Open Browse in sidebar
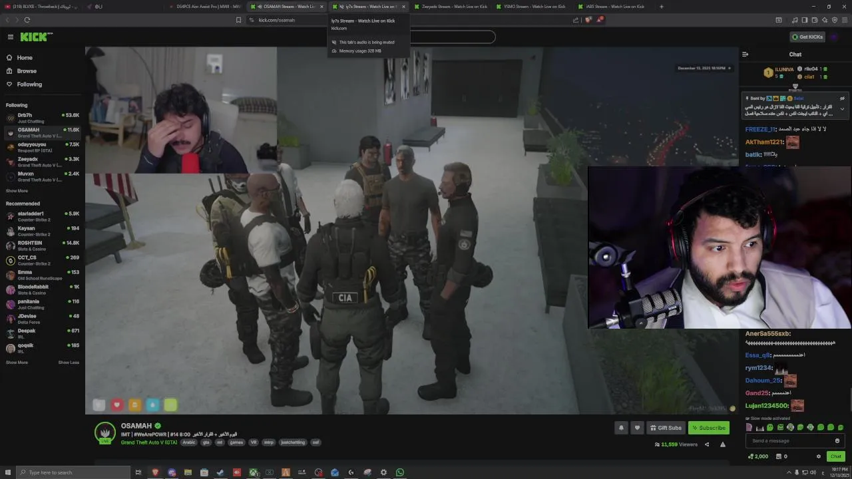 click(x=27, y=71)
